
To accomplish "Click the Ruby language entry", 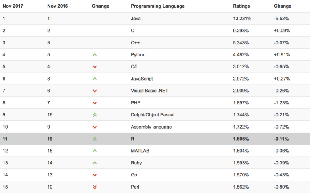I will point(136,163).
